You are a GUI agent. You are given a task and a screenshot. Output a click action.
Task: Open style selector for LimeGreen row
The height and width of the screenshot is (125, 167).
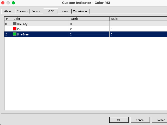pos(138,34)
